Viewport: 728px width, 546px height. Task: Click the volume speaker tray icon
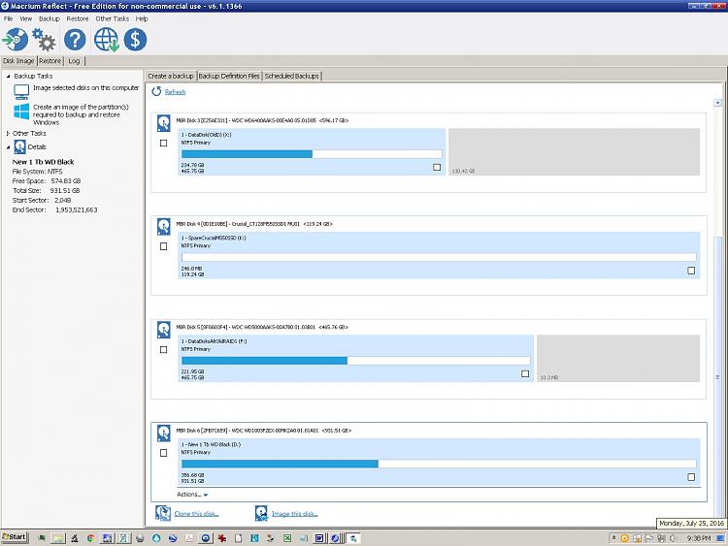(673, 538)
